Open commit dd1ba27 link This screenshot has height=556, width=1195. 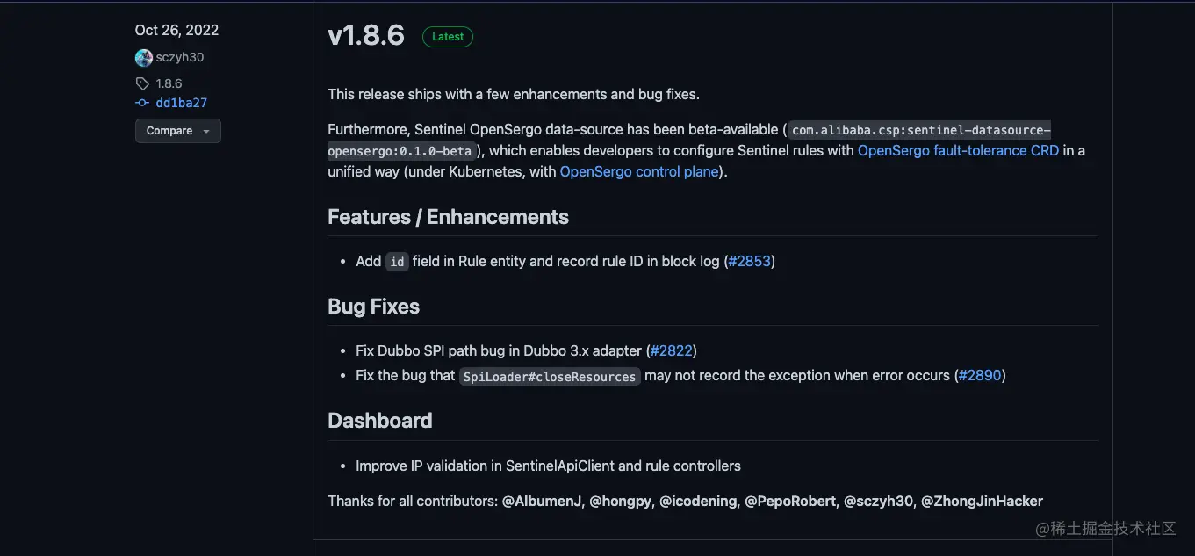point(181,103)
